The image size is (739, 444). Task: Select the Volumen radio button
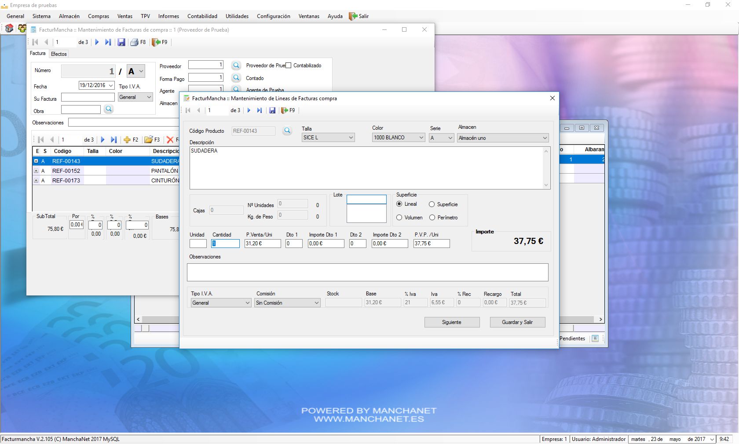(399, 218)
